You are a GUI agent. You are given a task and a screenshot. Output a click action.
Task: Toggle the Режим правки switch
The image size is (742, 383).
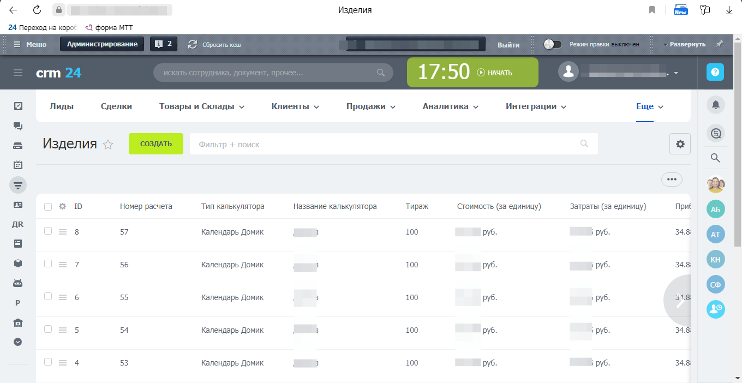pos(552,44)
